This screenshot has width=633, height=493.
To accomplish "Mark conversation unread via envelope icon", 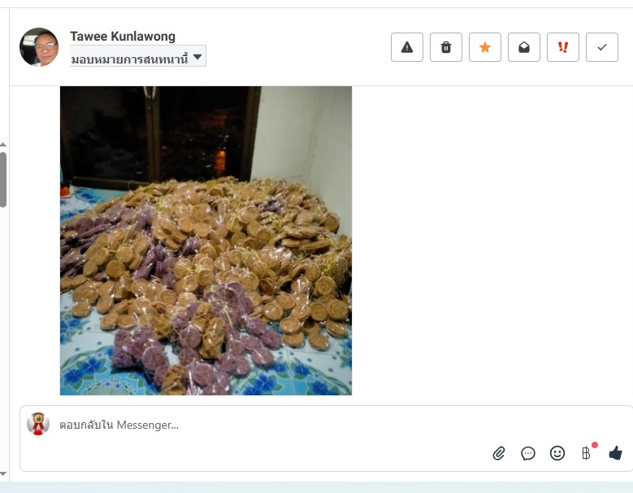I will click(524, 47).
